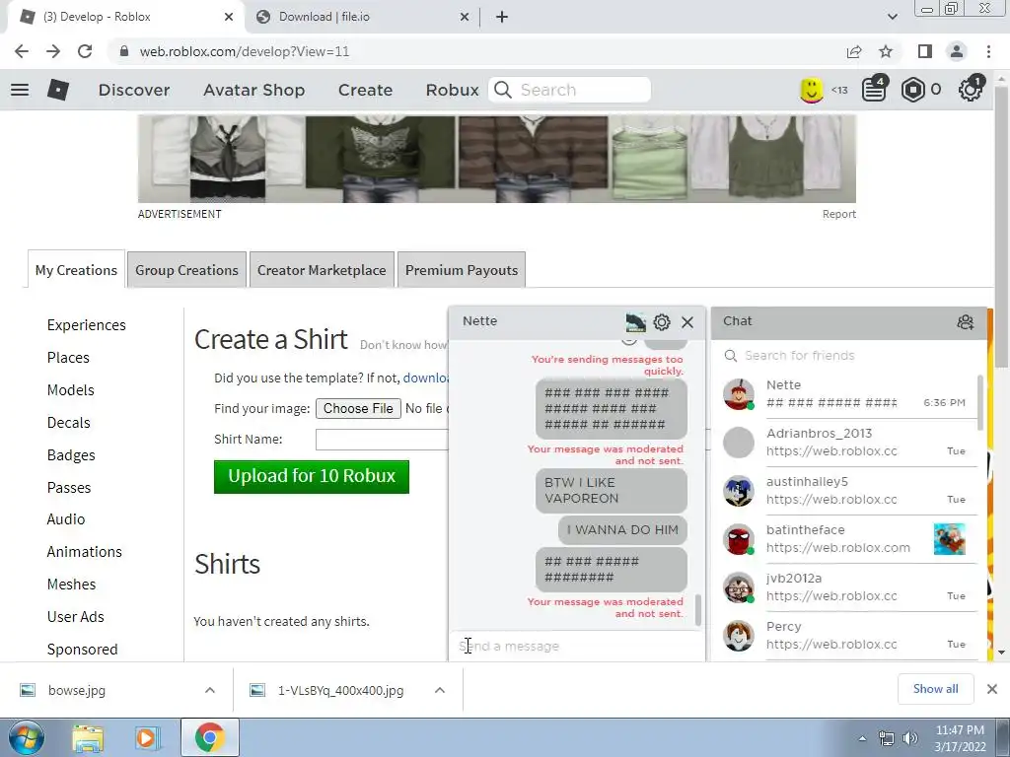1010x757 pixels.
Task: Open Avatar Shop in navigation bar
Action: coord(253,90)
